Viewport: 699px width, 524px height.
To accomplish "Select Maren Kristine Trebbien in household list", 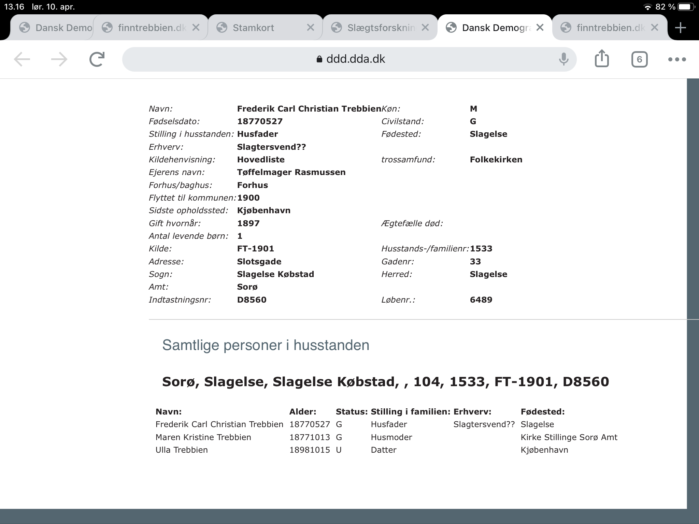I will click(203, 437).
